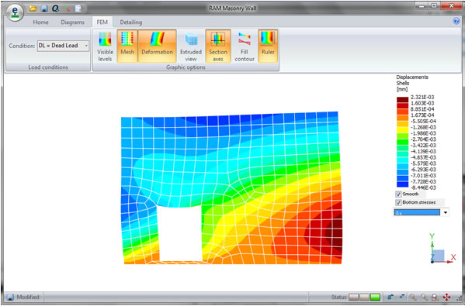Uncheck the Bottom stresses checkbox
Viewport: 465px width, 306px height.
(398, 203)
